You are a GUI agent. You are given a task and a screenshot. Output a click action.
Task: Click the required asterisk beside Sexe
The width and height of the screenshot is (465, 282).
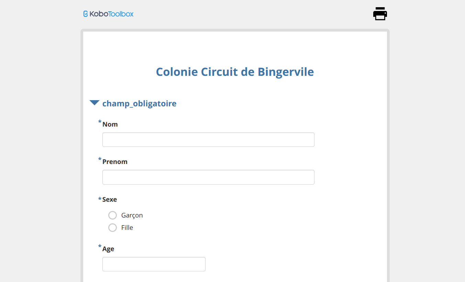(x=100, y=199)
